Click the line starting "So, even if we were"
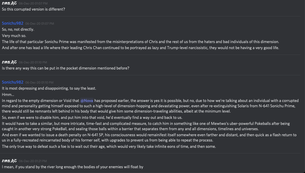The height and width of the screenshot is (173, 305). pos(92,118)
